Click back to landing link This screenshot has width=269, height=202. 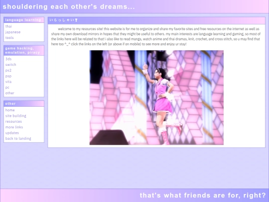click(x=18, y=139)
